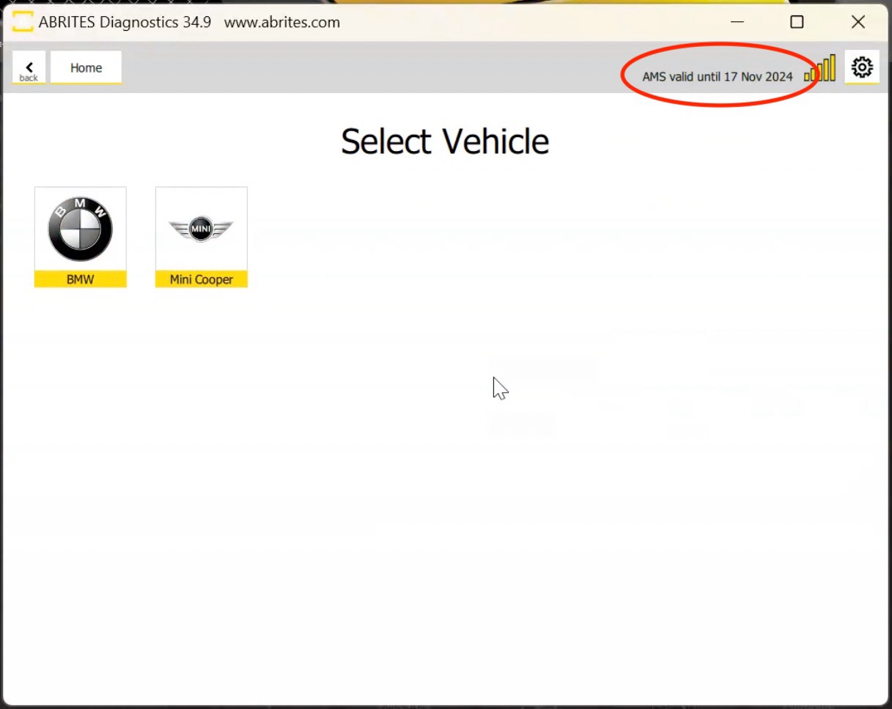Click the AMS valid until 17 Nov 2024 text
The image size is (892, 709).
pos(718,76)
